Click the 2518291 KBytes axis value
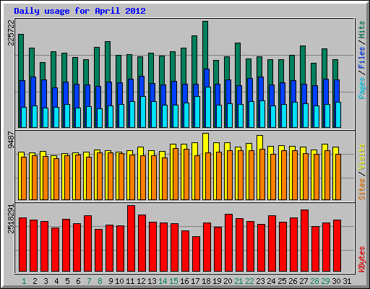Viewport: 370px width, 289px height. click(x=11, y=219)
